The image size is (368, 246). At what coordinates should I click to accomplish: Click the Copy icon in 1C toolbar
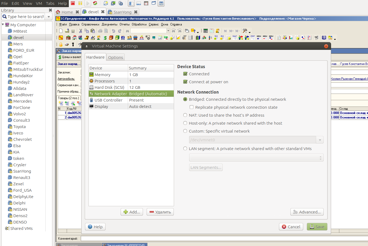[x=87, y=31]
